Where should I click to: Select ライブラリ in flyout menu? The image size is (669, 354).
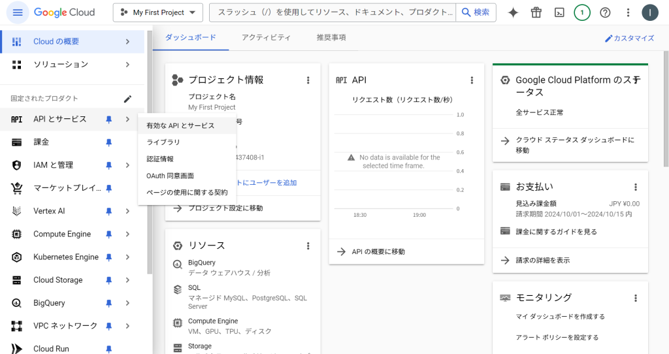(x=187, y=142)
